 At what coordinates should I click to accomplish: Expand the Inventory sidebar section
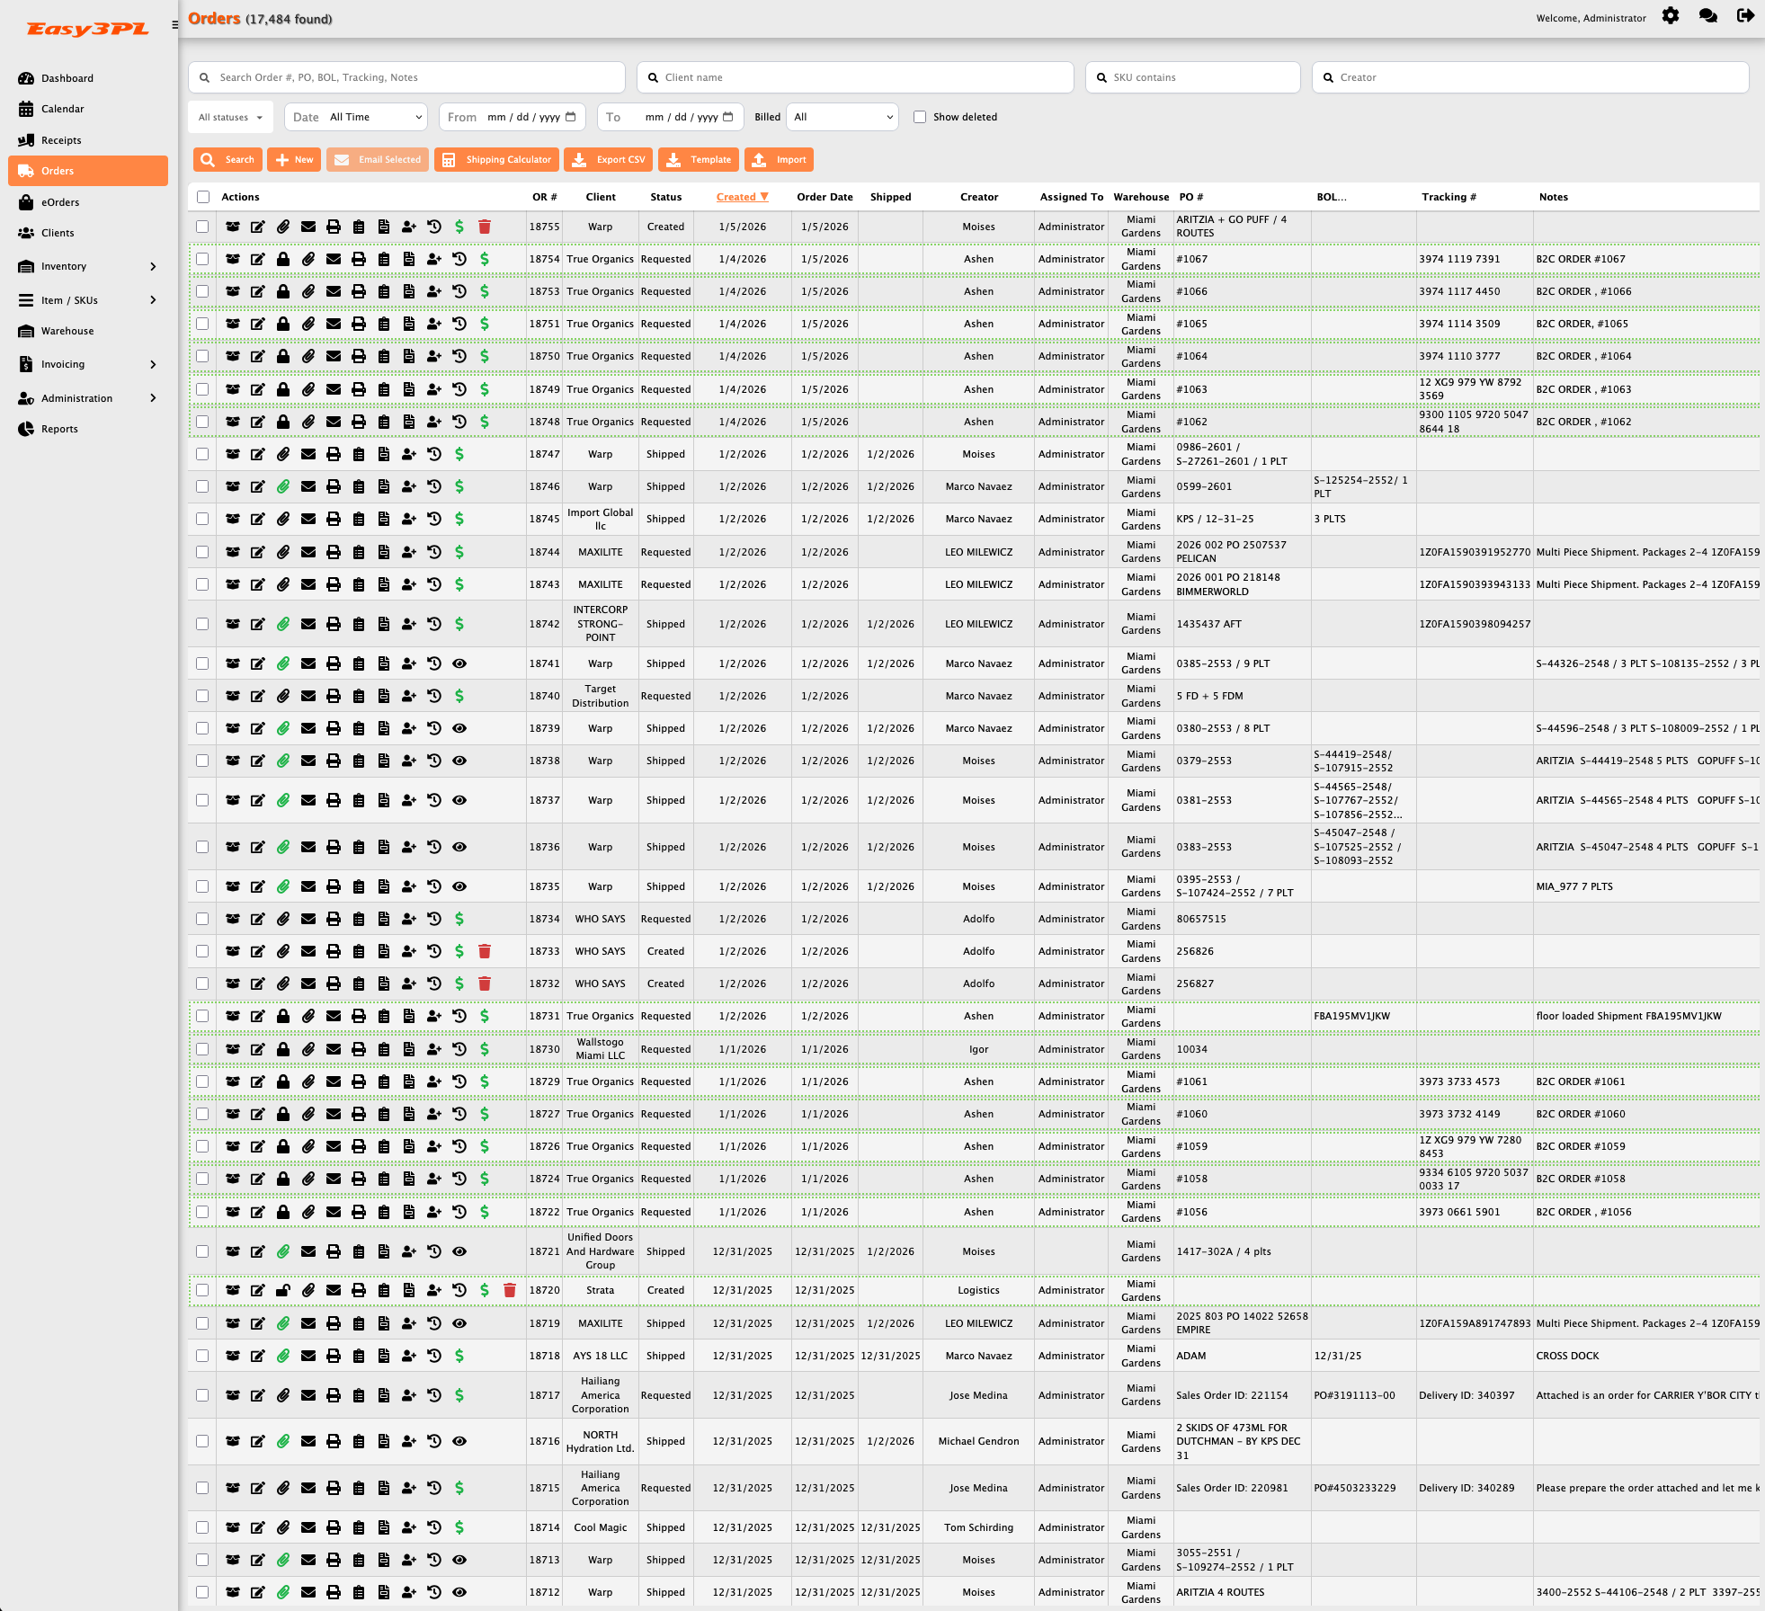[63, 266]
